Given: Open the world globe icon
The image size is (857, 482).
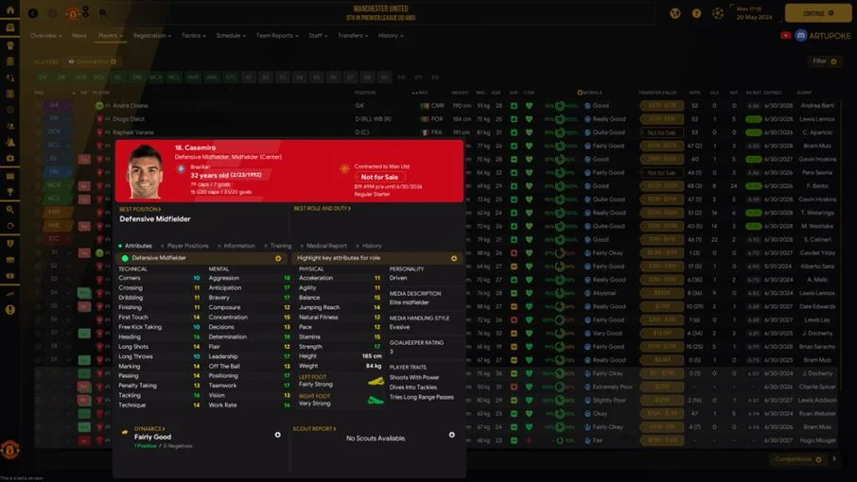Looking at the screenshot, I should point(675,13).
